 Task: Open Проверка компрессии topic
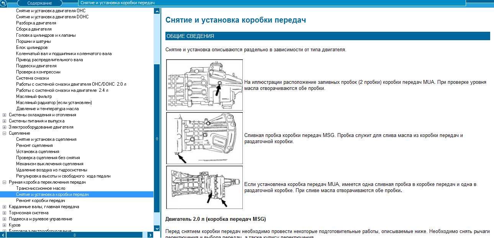tap(38, 72)
